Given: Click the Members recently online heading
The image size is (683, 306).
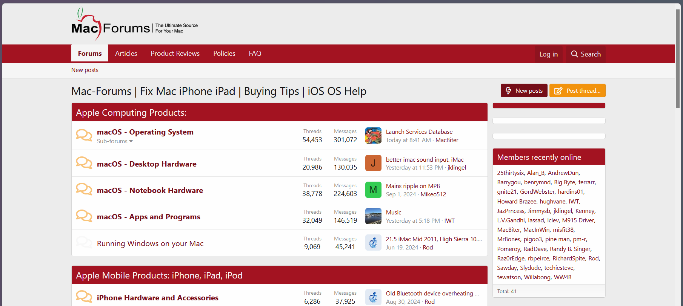Looking at the screenshot, I should pos(539,157).
